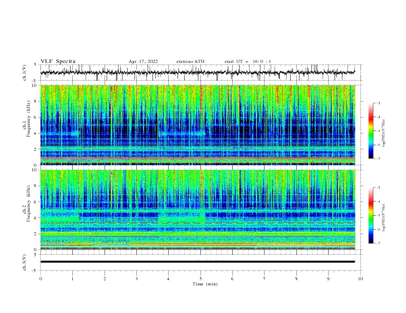
Task: Click the "-3" label on the ch.1 colorbar
Action: (378, 103)
